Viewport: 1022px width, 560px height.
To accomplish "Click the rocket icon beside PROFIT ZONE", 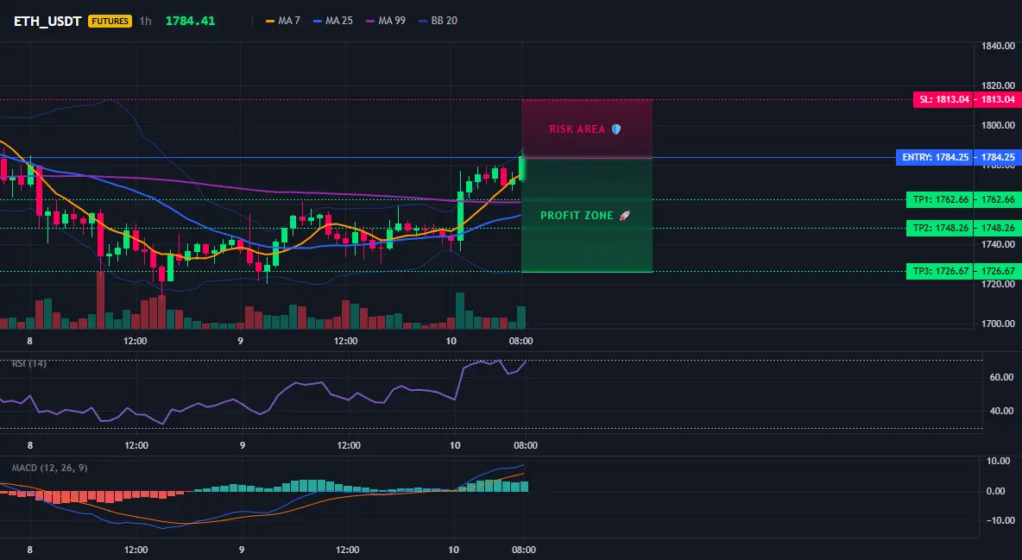I will point(624,215).
